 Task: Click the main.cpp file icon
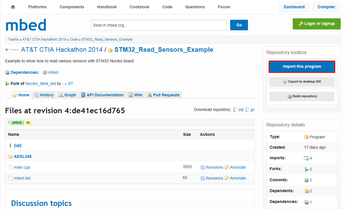10,167
